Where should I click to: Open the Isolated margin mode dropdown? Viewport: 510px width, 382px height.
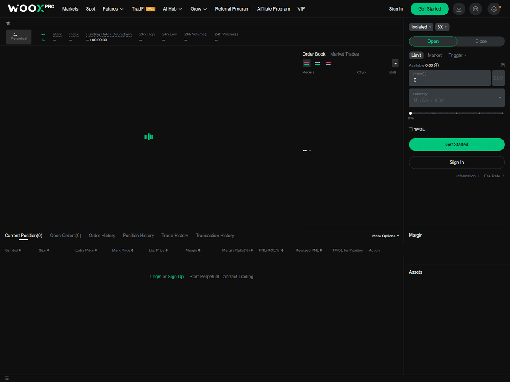click(x=421, y=27)
